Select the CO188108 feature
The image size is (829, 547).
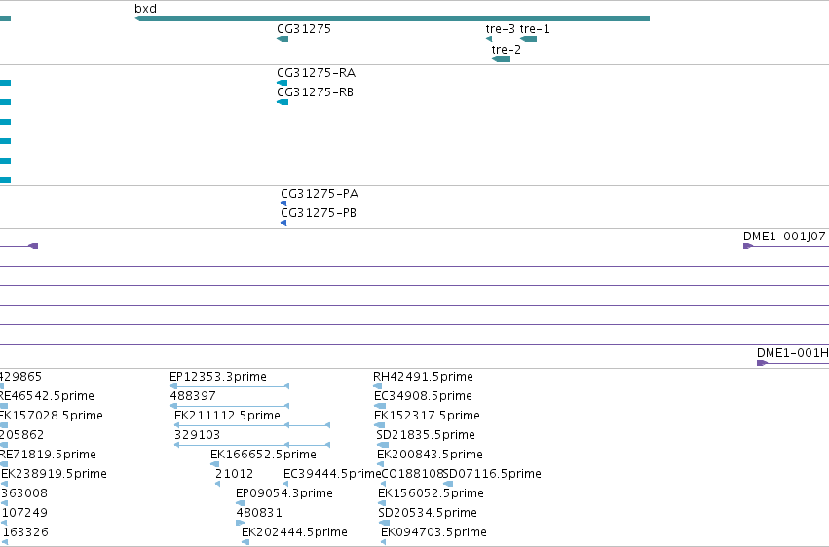pyautogui.click(x=383, y=484)
